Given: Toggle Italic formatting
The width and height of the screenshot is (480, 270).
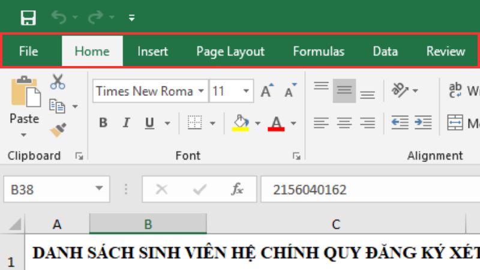Looking at the screenshot, I should (126, 123).
